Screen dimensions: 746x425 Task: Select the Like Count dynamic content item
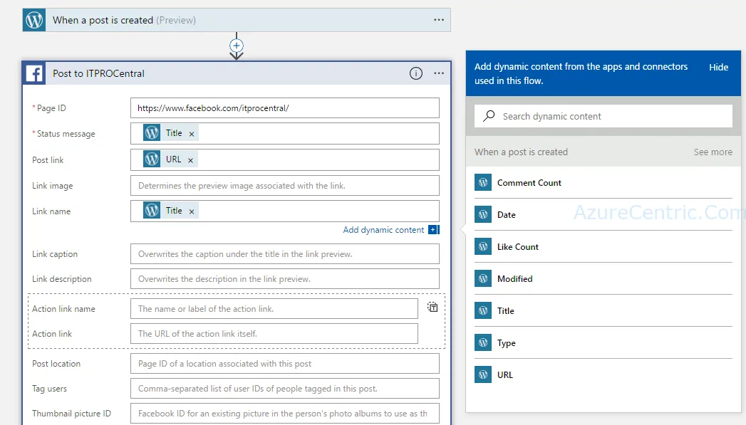click(603, 247)
